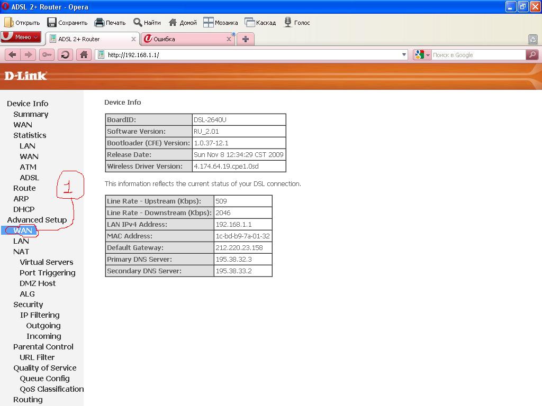Open the Find (Найти) search tool
This screenshot has height=406, width=542.
pyautogui.click(x=147, y=22)
